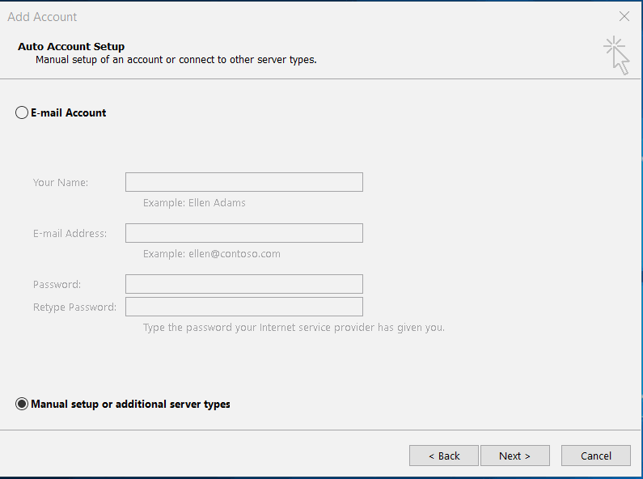
Task: Click the Auto Account Setup heading
Action: (x=71, y=46)
